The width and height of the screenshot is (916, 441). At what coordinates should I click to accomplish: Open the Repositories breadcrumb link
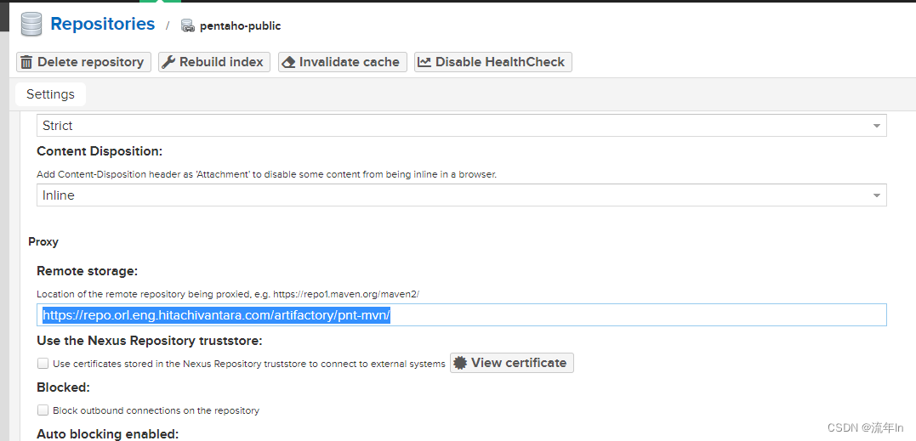pos(103,24)
